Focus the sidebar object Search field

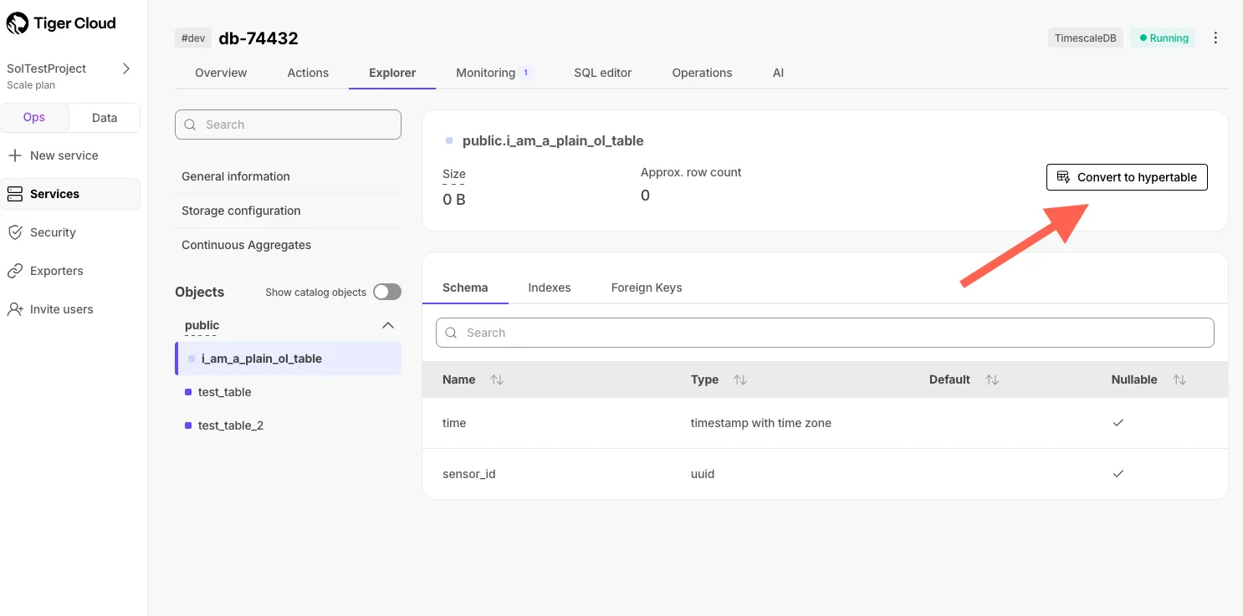point(288,125)
